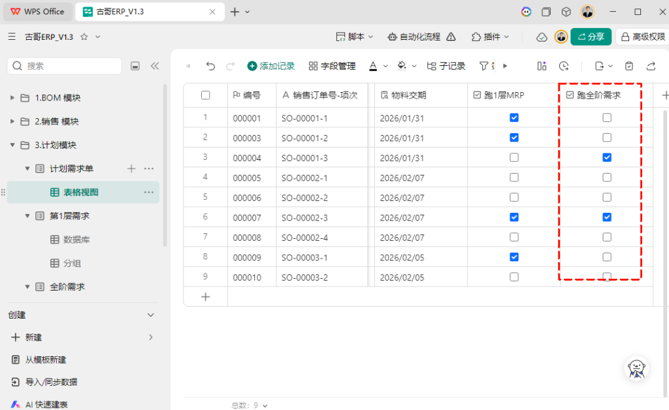
Task: Click the filter funnel icon
Action: point(483,66)
